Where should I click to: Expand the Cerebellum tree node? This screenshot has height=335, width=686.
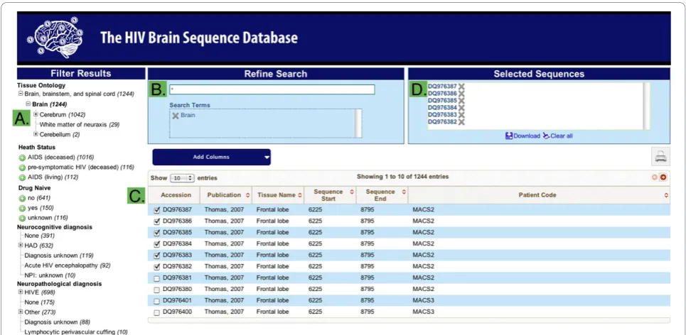pos(36,134)
